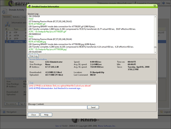Click the Disconnect button in background window
This screenshot has width=171, height=129.
click(x=12, y=104)
